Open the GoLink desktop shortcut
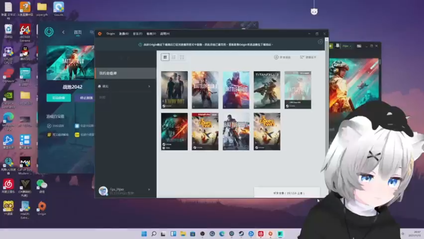This screenshot has height=239, width=424. 59,9
